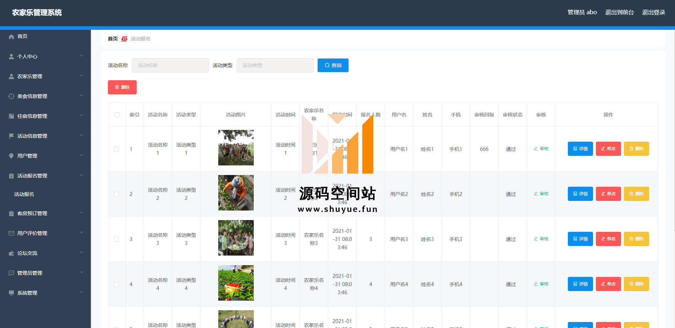Screen dimensions: 675x328
Task: Tick the checkbox for row index 4
Action: [x=116, y=284]
